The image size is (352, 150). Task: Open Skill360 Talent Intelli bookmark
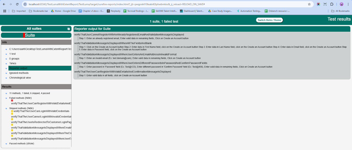164,11
